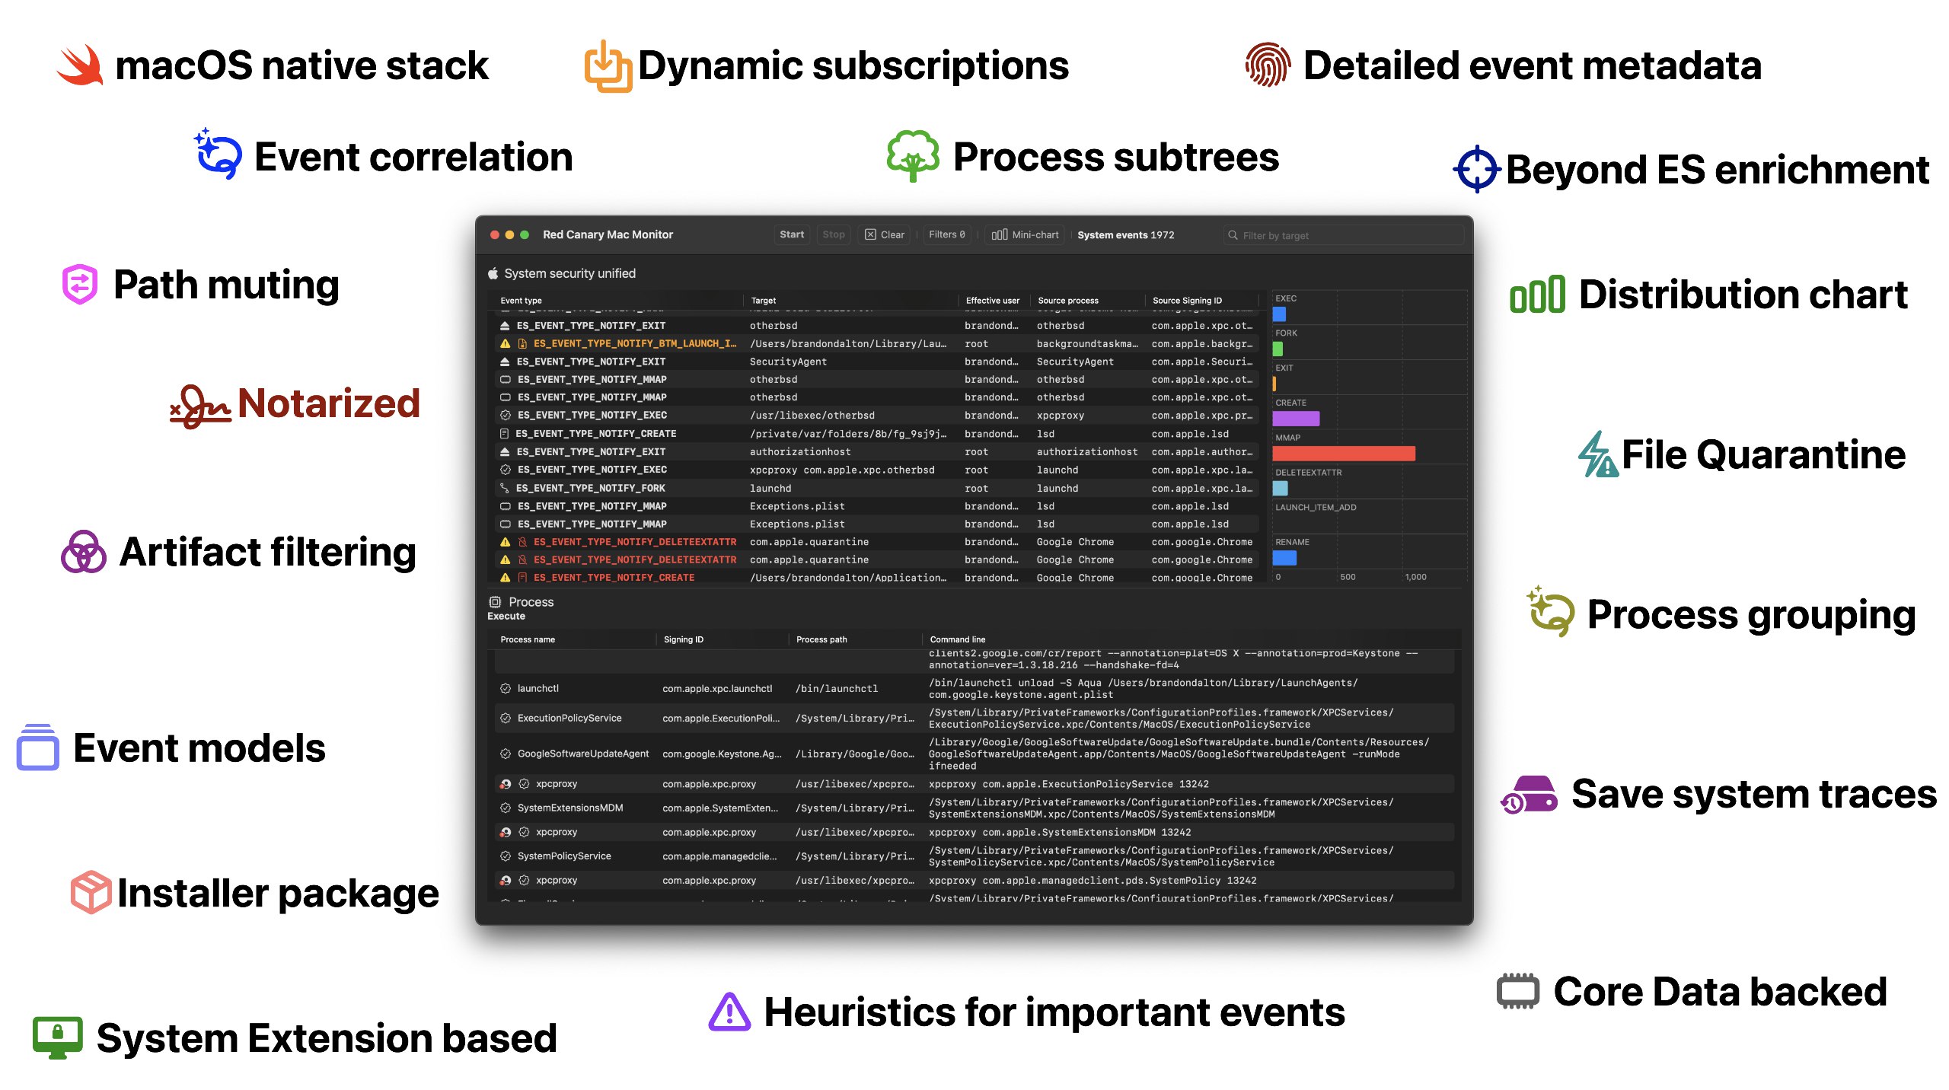
Task: Clear all events with the Clear button
Action: point(885,234)
